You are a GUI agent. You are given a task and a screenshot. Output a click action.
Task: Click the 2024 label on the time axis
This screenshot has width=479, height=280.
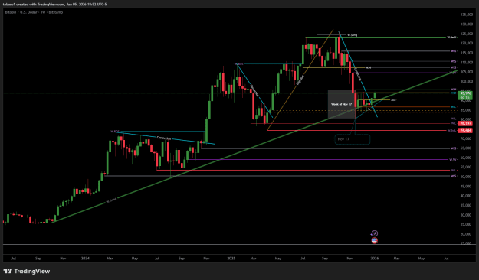pyautogui.click(x=85, y=259)
